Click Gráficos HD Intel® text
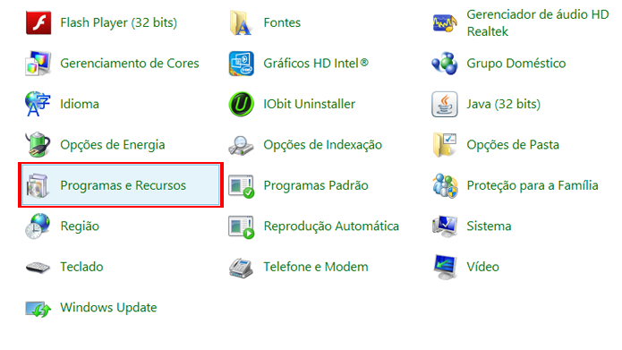The height and width of the screenshot is (350, 622). [316, 64]
